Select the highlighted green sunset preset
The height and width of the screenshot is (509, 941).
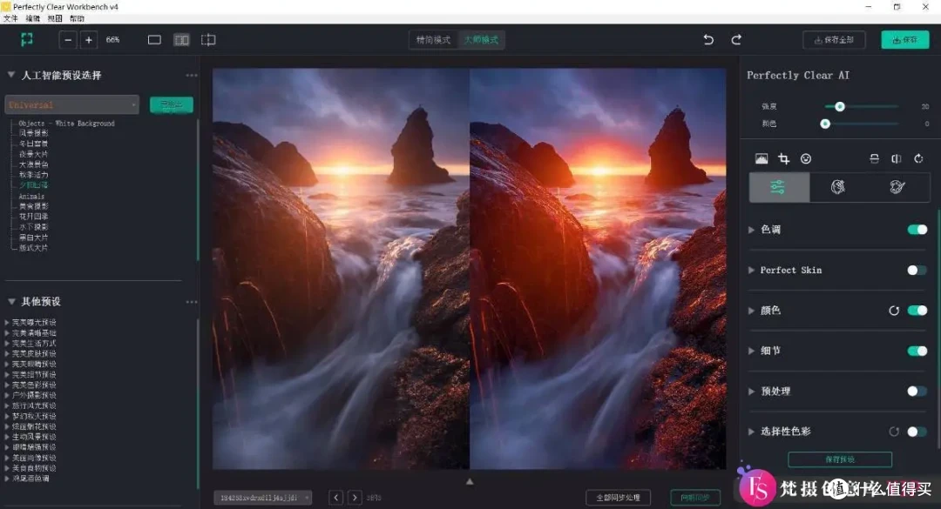click(34, 185)
